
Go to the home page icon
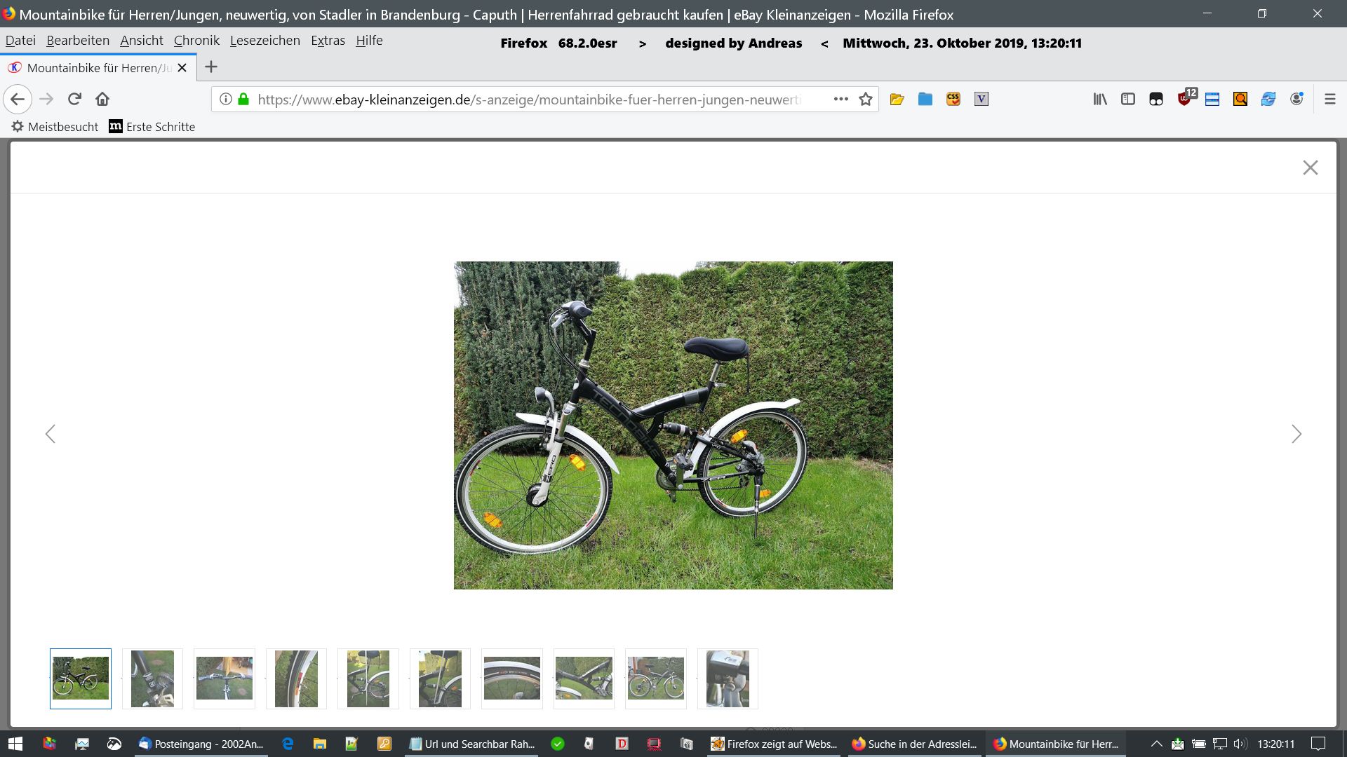click(102, 99)
